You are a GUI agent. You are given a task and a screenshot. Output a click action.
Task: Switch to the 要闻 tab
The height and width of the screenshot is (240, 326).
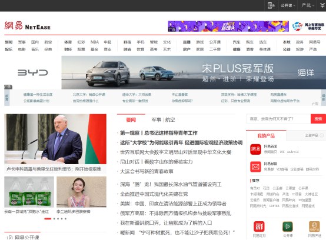pos(131,120)
